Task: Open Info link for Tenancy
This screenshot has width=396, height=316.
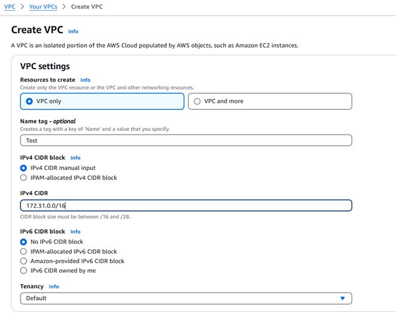Action: tap(54, 287)
